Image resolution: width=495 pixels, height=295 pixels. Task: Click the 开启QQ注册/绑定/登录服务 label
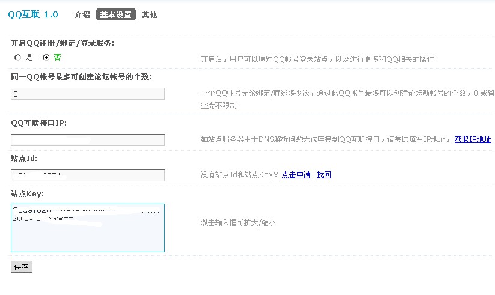tap(63, 43)
